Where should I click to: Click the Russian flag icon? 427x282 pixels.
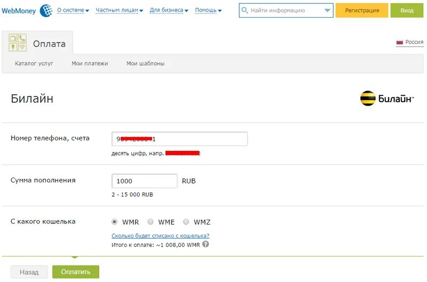tap(399, 42)
